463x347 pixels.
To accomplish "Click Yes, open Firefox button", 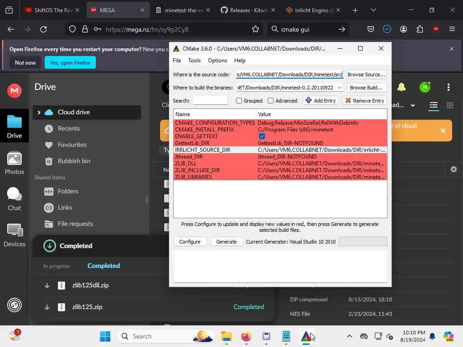I will point(70,62).
